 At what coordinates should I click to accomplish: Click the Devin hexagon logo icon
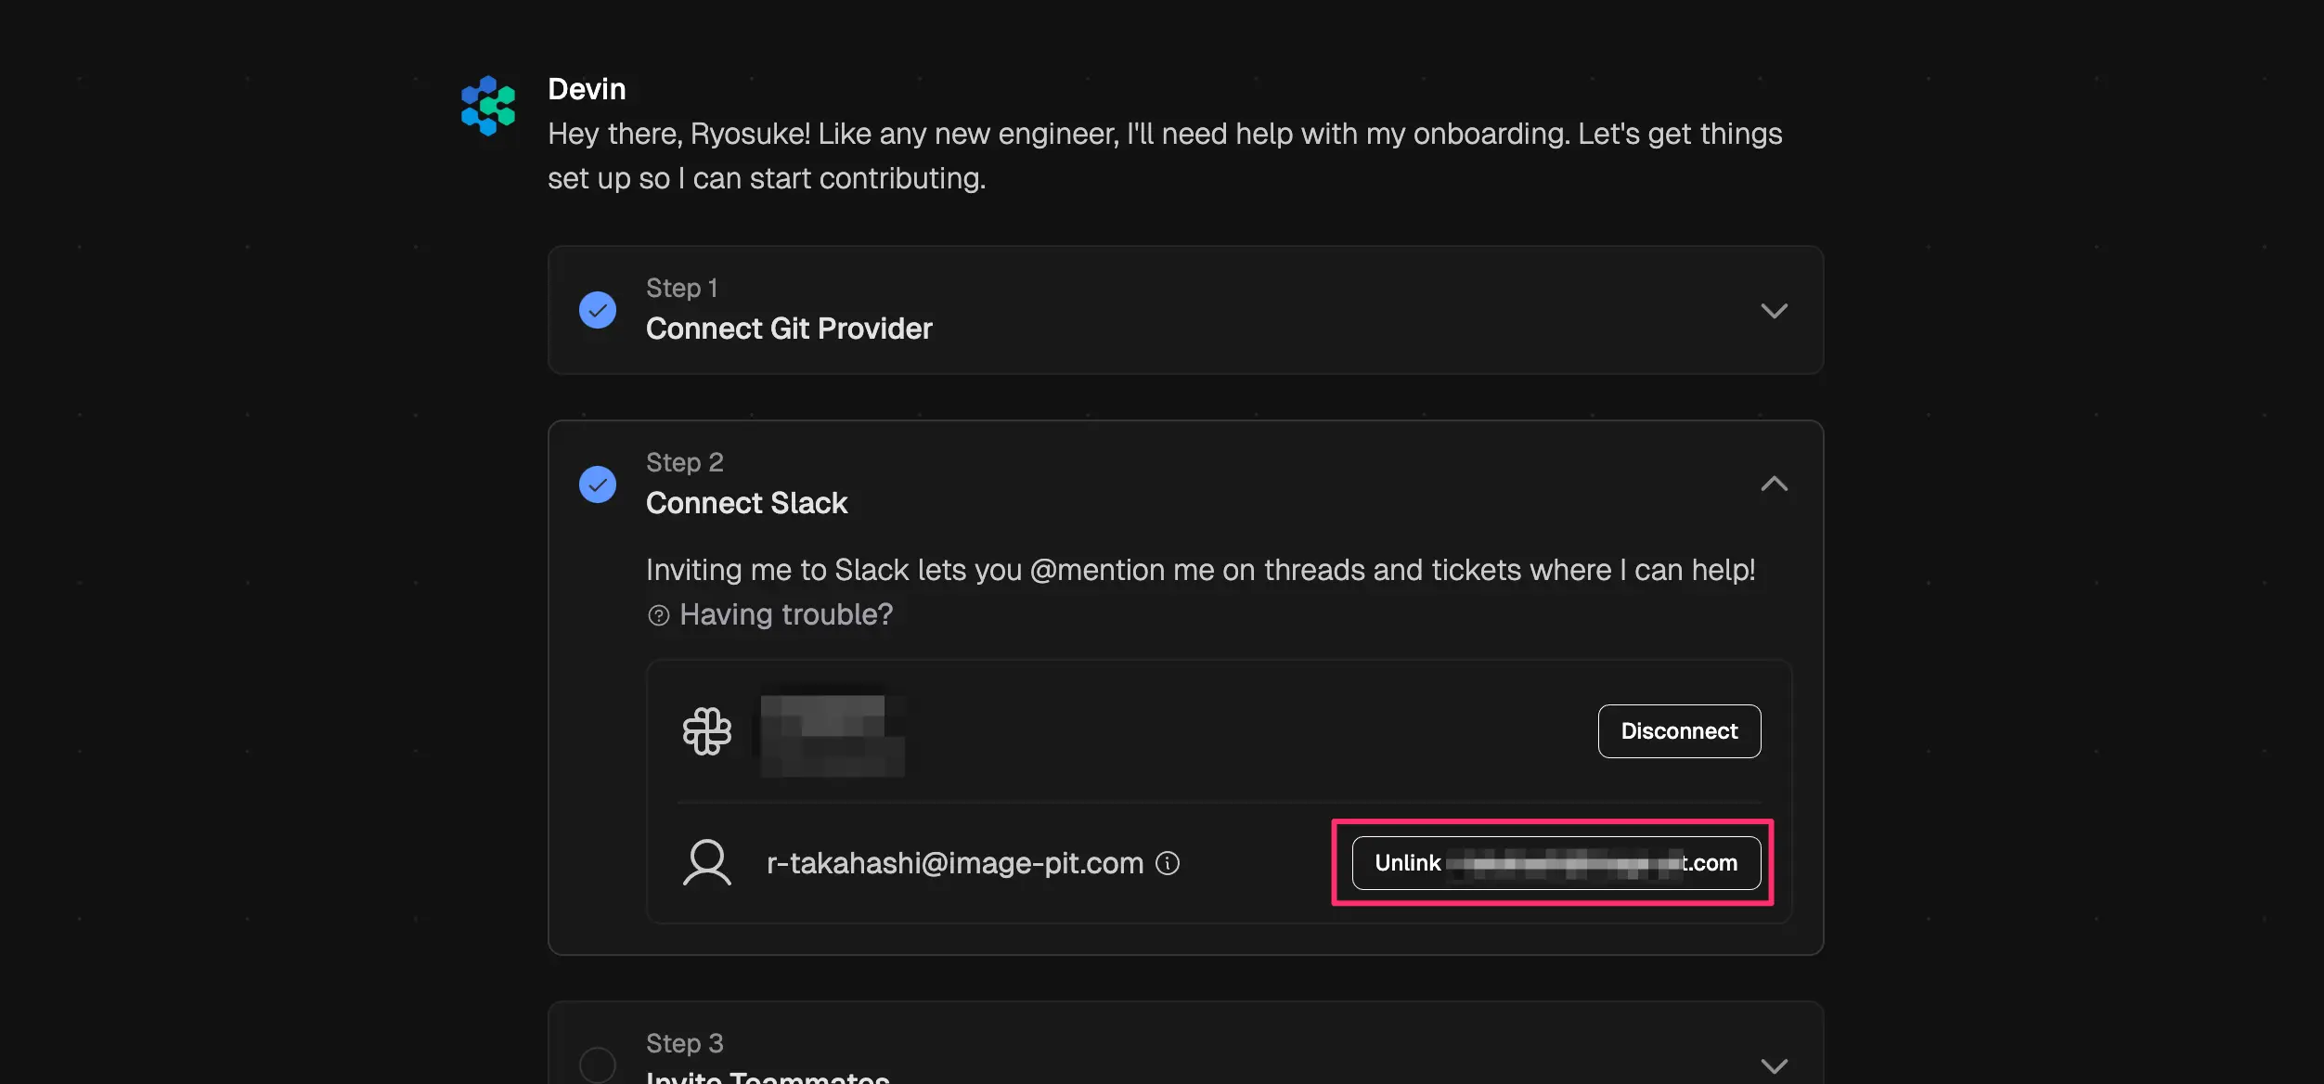[488, 106]
